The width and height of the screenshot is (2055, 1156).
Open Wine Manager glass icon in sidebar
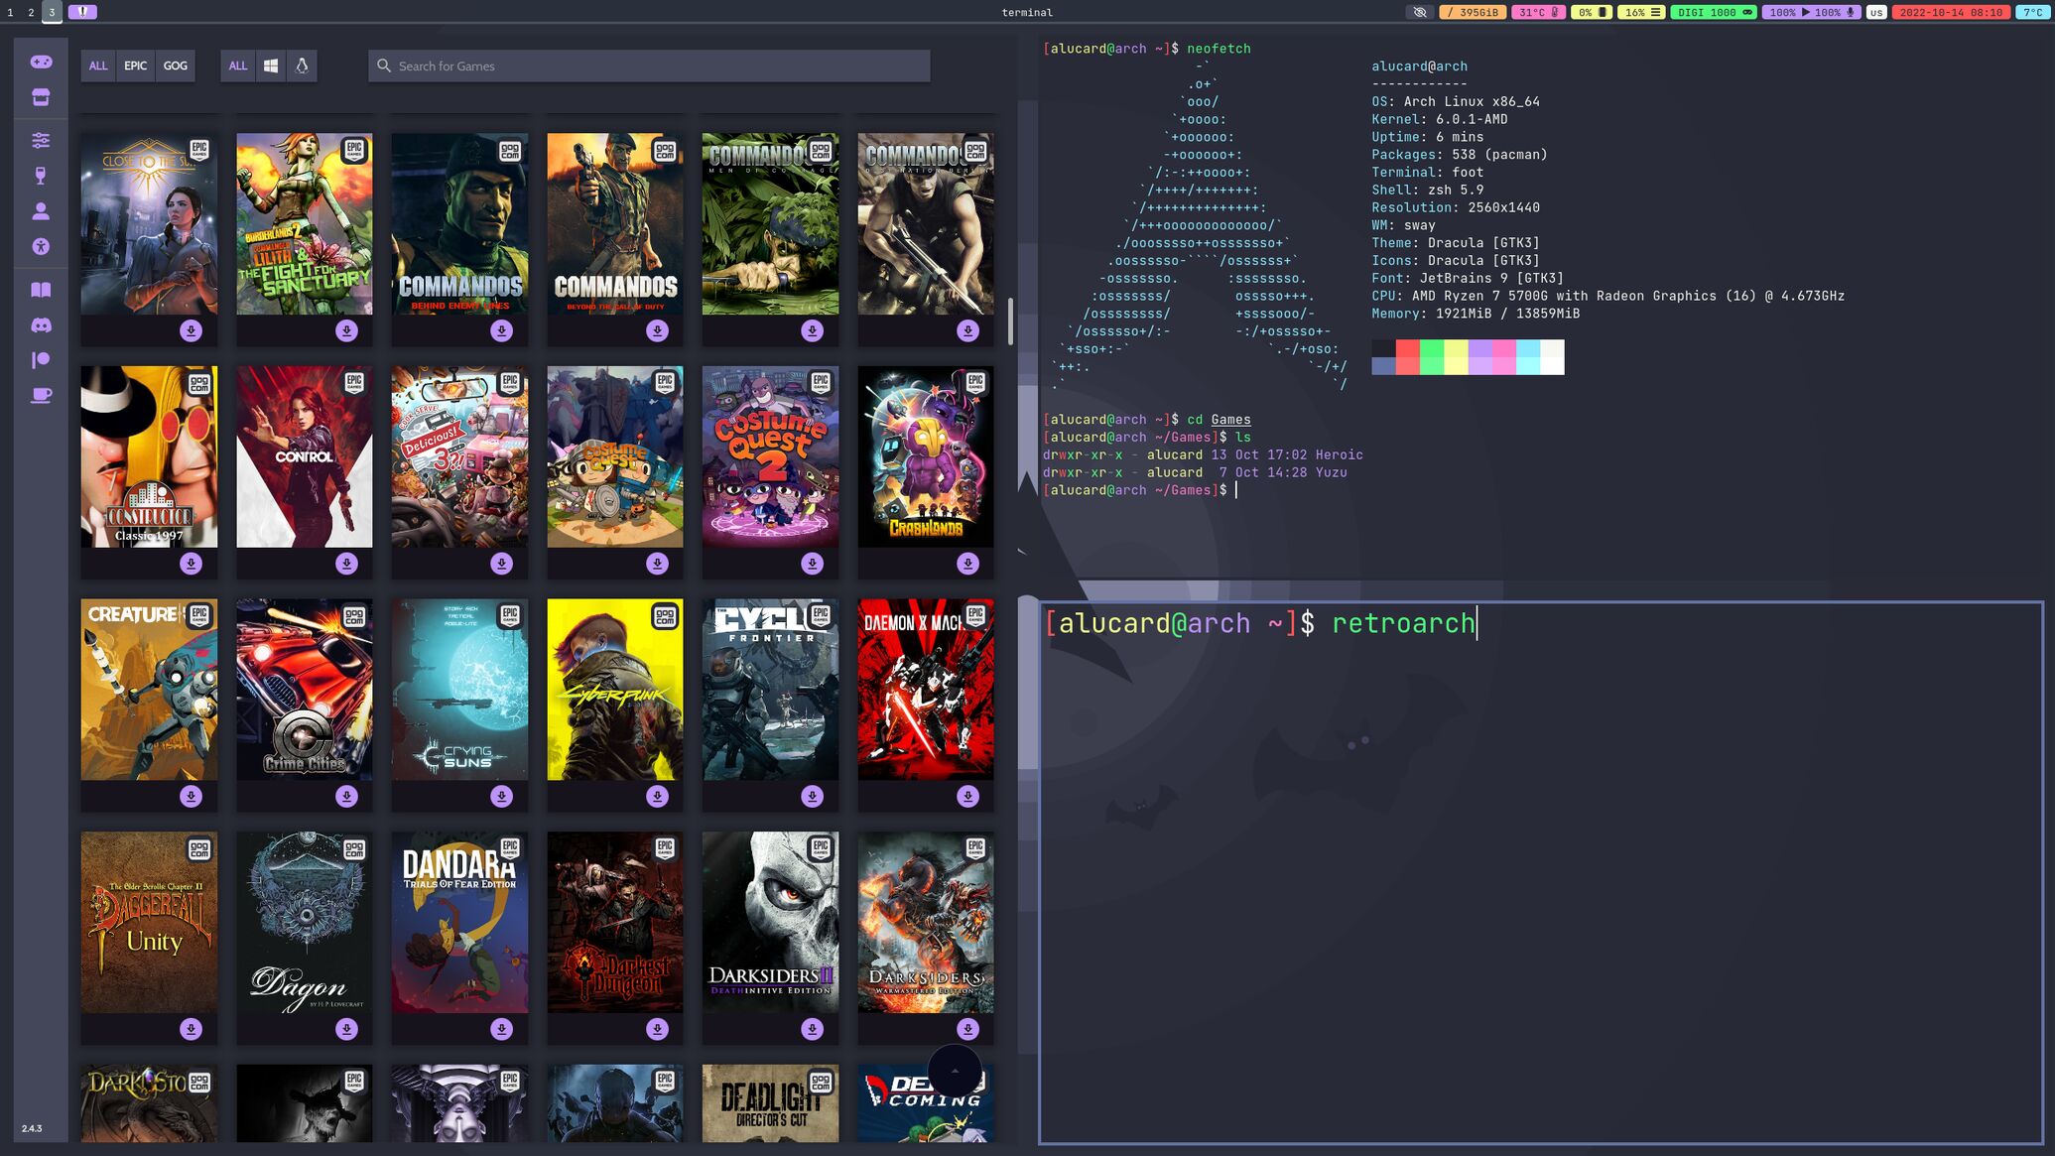(41, 176)
